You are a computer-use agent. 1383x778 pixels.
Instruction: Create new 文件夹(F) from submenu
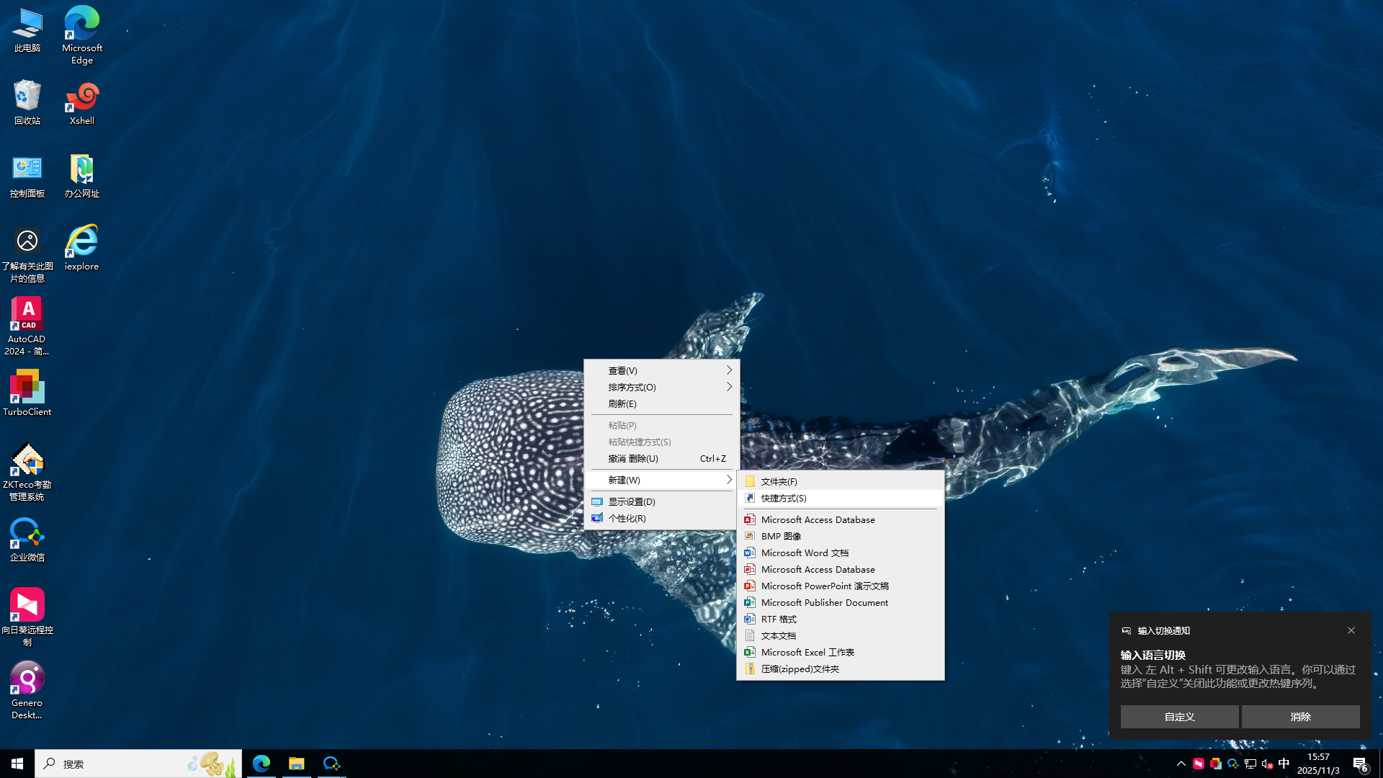point(779,481)
